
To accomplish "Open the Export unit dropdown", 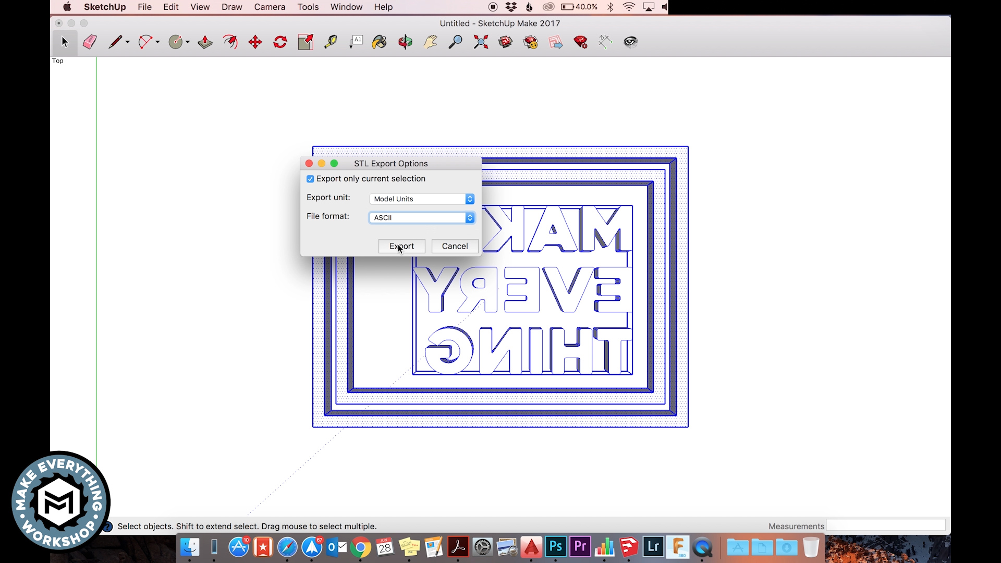I will point(422,199).
